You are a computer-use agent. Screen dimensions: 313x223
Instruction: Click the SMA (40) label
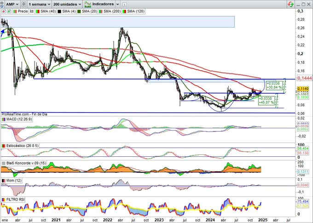(x=48, y=11)
